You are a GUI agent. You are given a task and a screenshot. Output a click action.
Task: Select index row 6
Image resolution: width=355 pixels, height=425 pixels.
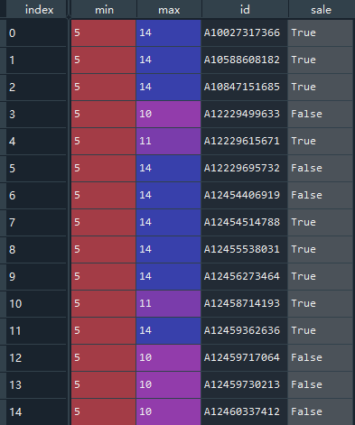pyautogui.click(x=36, y=195)
